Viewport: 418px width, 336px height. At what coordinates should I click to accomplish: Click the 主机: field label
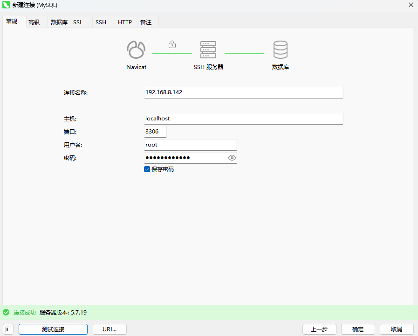pyautogui.click(x=70, y=119)
